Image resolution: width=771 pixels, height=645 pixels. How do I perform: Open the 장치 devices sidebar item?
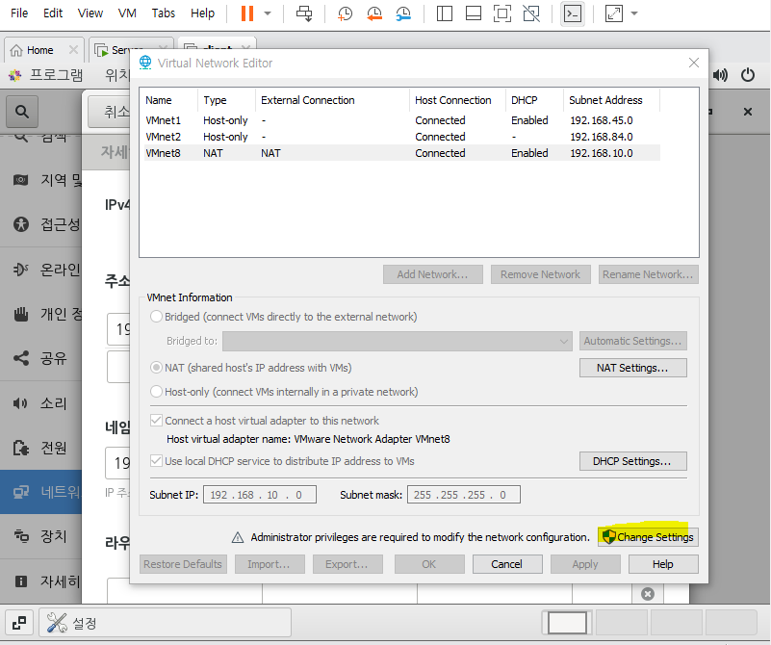pos(41,536)
